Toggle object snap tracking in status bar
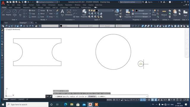Image resolution: width=190 pixels, height=107 pixels. [141, 100]
